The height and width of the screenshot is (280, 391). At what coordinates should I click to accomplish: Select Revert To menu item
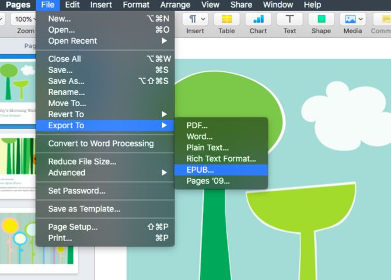(x=105, y=114)
